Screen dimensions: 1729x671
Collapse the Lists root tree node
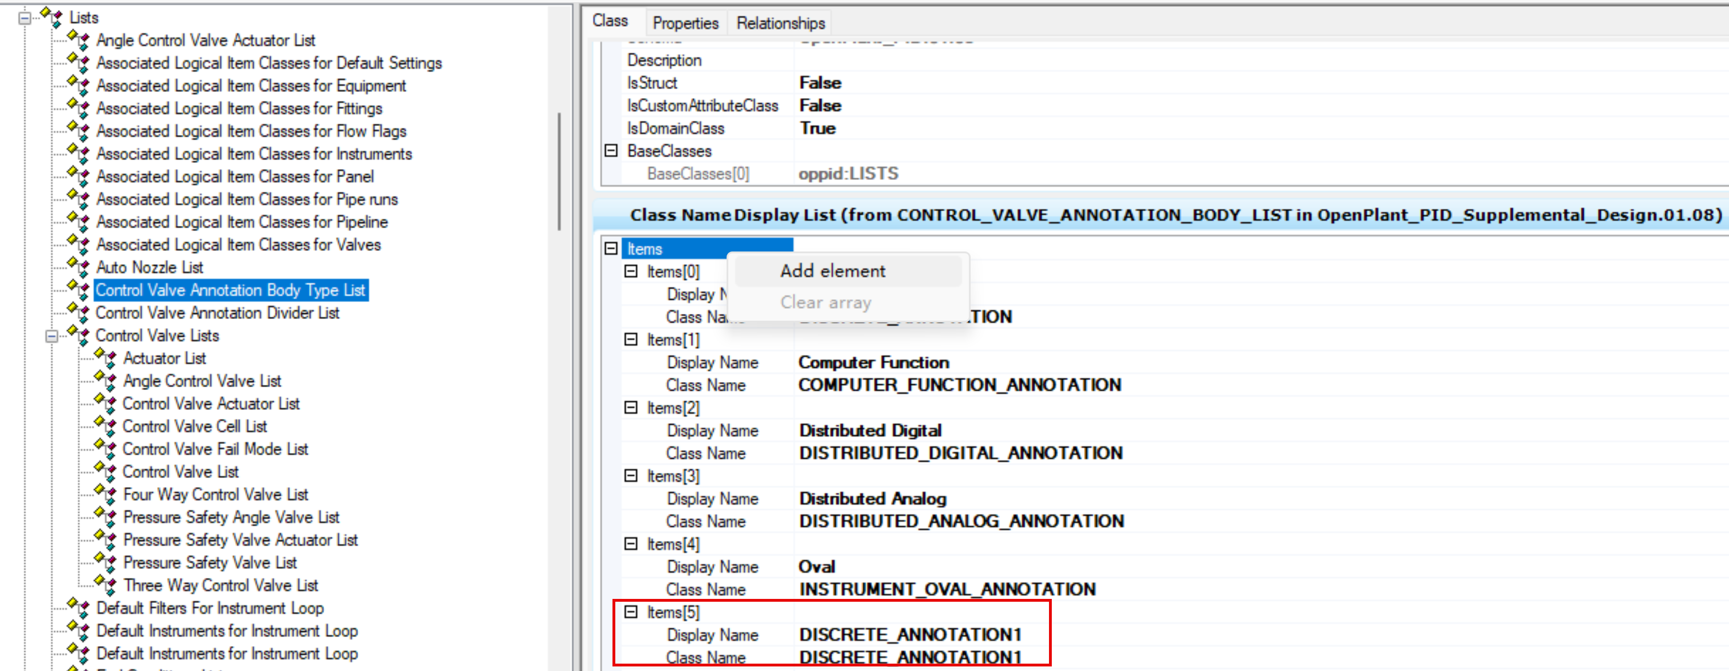pos(25,18)
